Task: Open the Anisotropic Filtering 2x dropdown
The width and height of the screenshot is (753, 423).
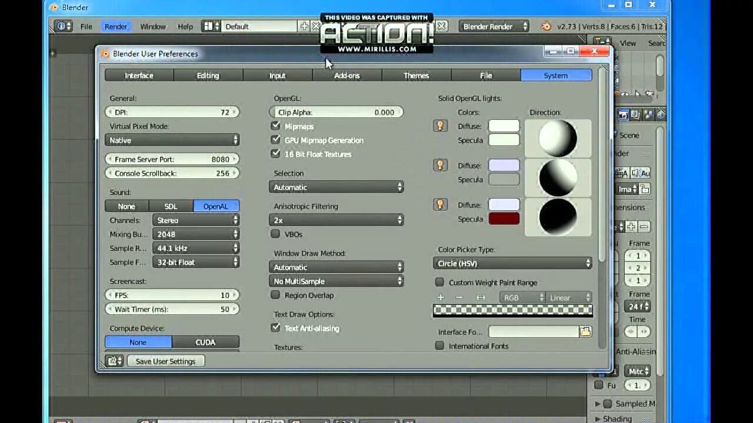Action: (336, 220)
